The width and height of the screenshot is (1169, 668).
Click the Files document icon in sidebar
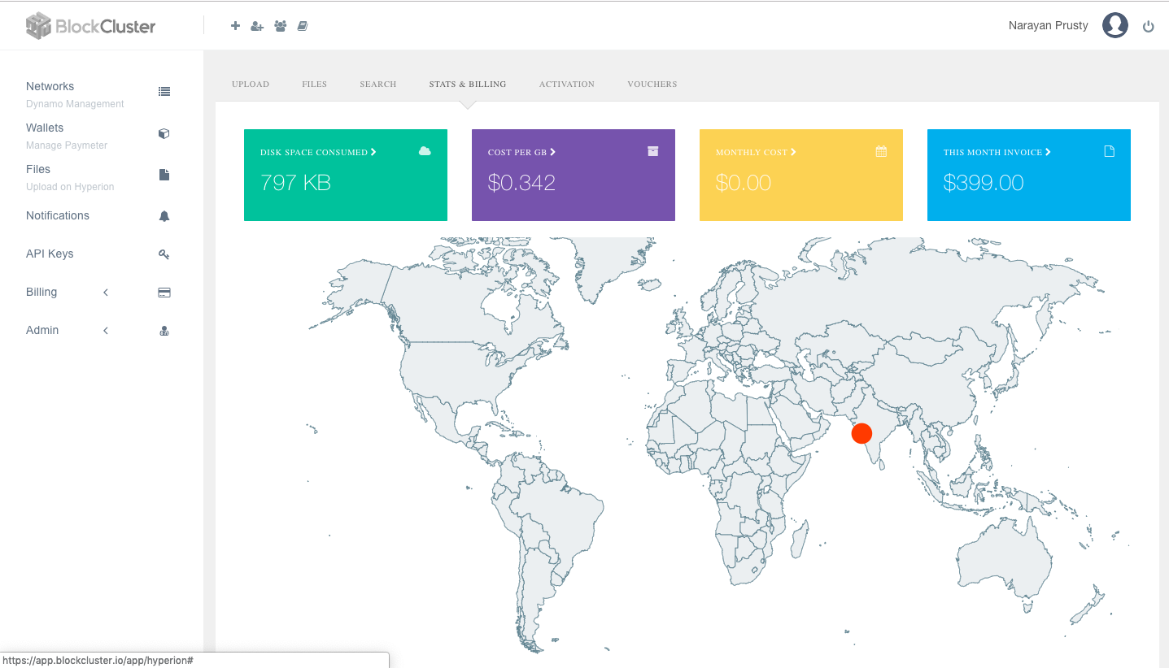(x=164, y=175)
